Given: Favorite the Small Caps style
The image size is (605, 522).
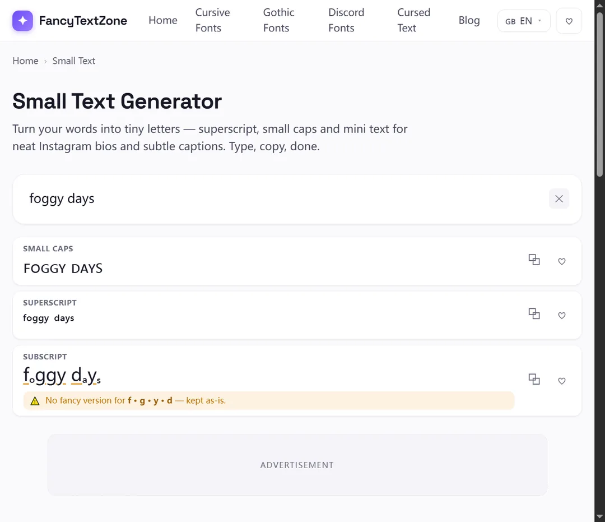Looking at the screenshot, I should pos(562,261).
